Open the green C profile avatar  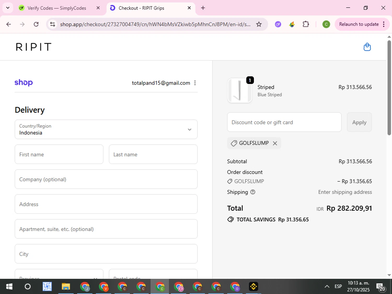[x=326, y=24]
